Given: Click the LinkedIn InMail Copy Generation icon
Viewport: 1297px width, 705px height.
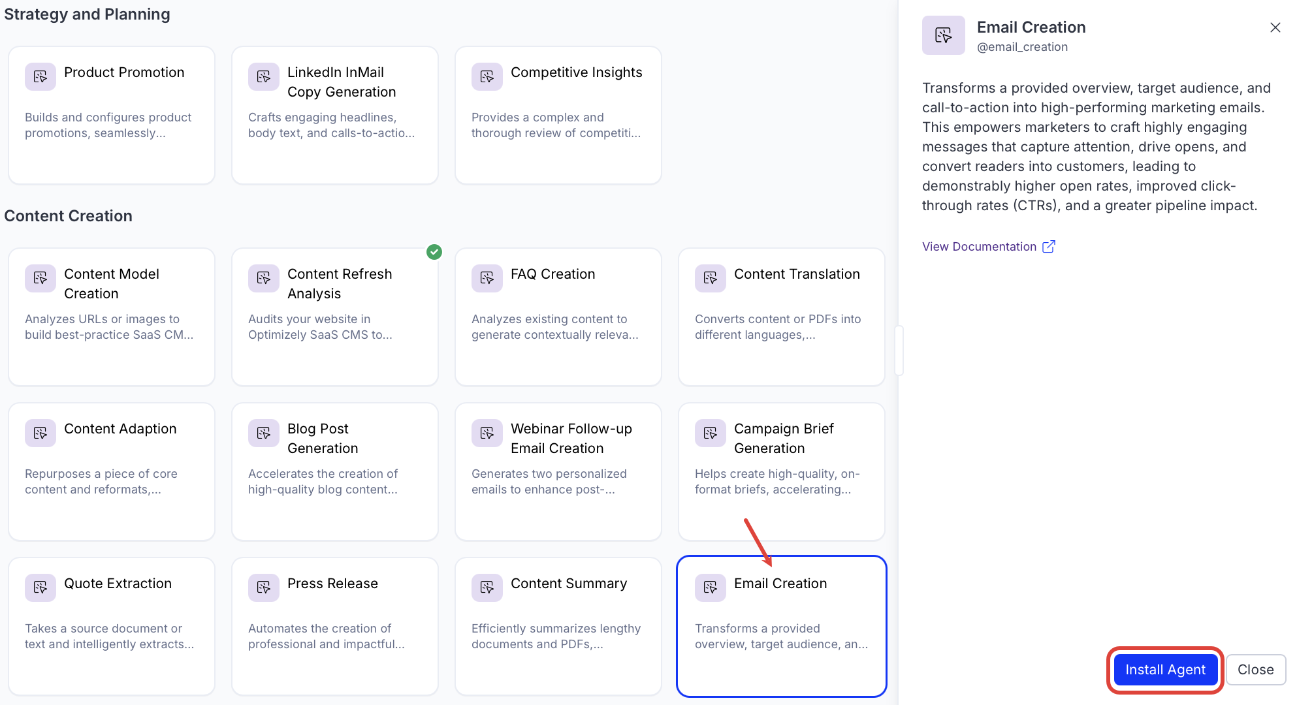Looking at the screenshot, I should point(264,76).
